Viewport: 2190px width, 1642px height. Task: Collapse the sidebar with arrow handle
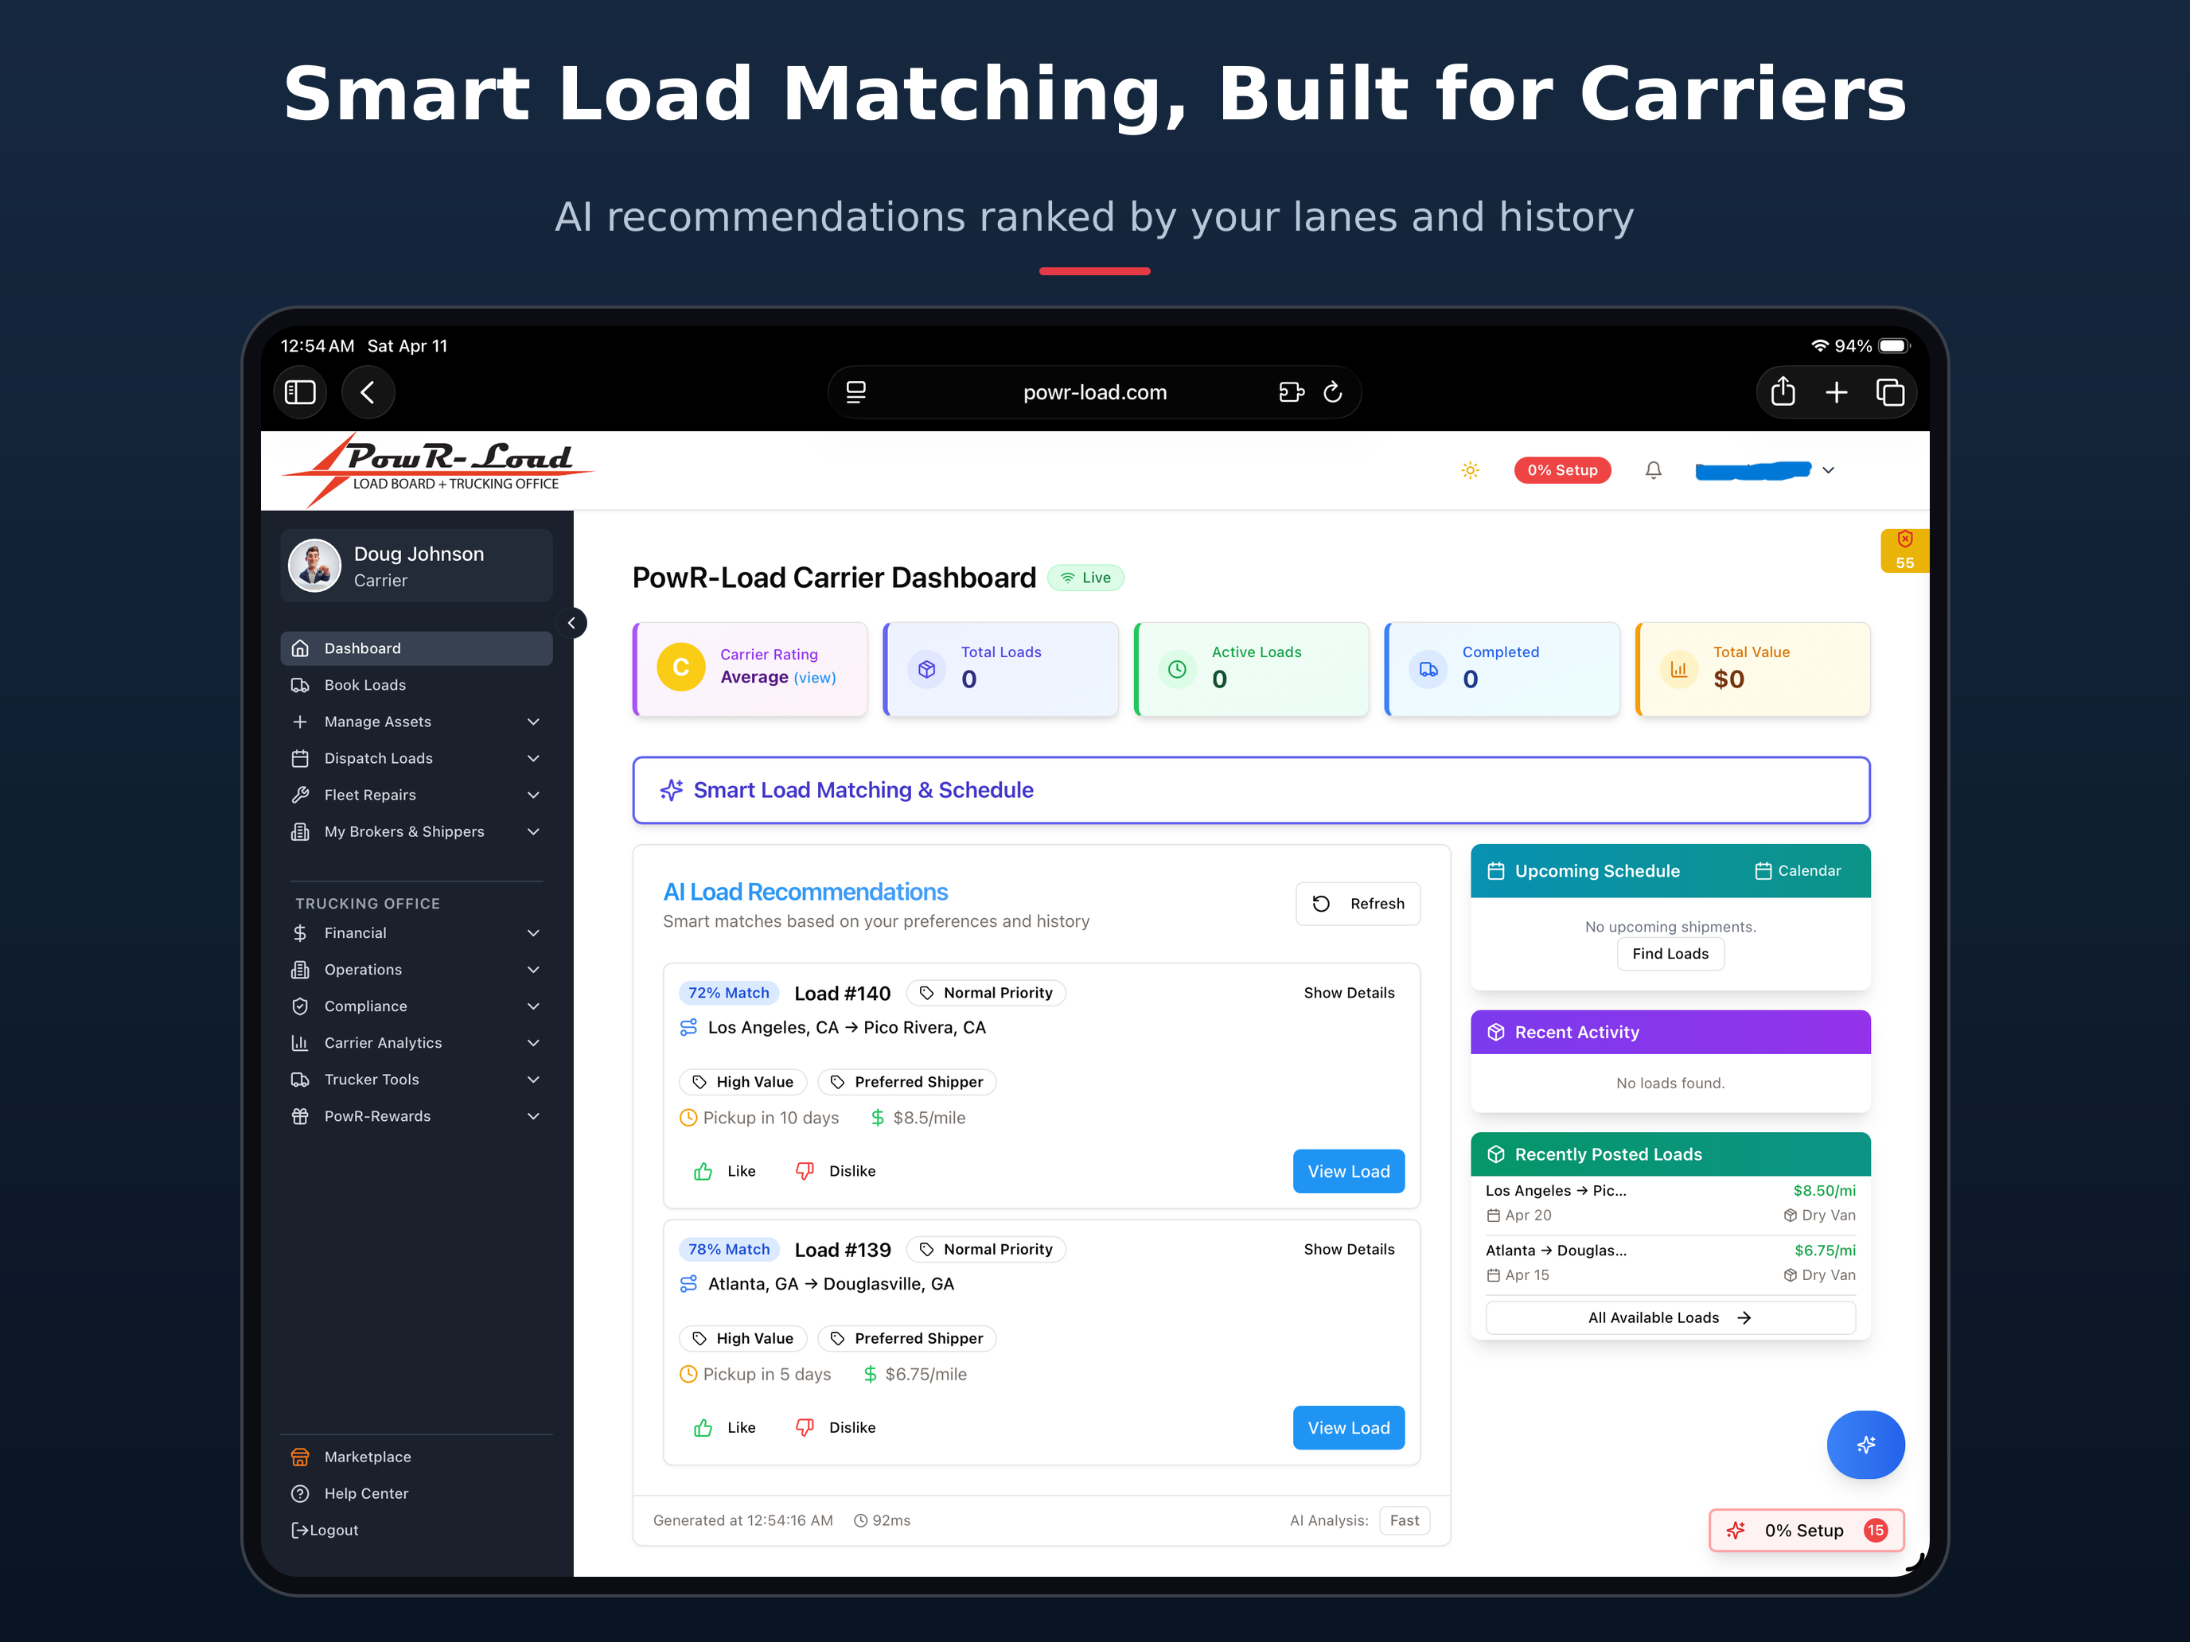click(x=571, y=623)
